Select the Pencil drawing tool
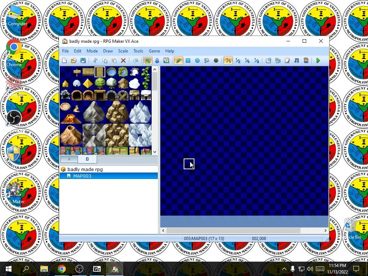This screenshot has width=368, height=276. pos(178,60)
